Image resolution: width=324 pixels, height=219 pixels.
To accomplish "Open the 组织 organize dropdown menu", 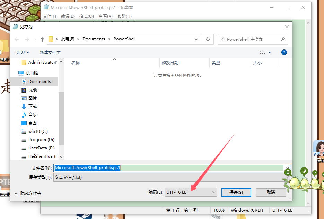I will pos(23,52).
